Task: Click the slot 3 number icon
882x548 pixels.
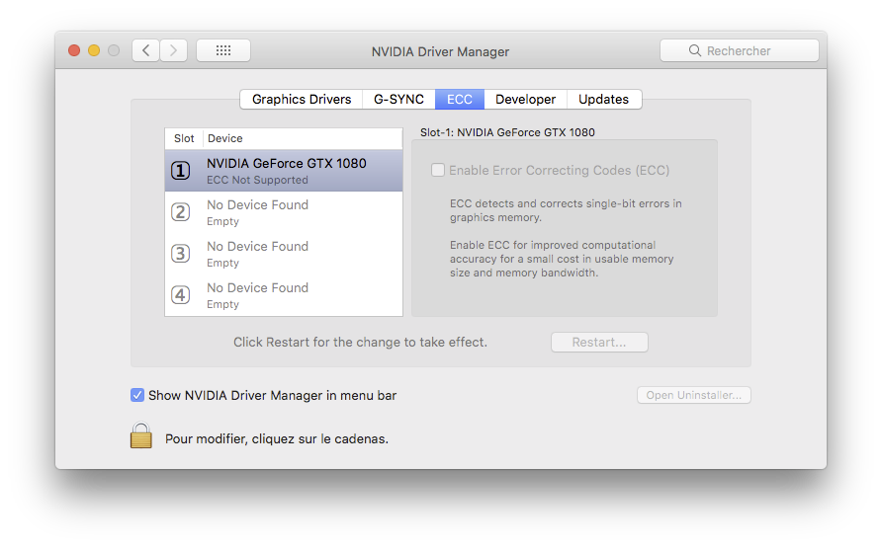Action: tap(180, 254)
